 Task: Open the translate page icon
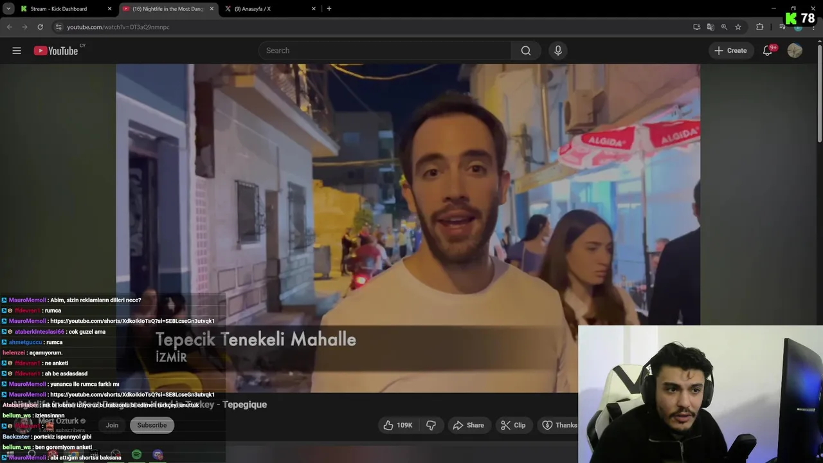[710, 27]
